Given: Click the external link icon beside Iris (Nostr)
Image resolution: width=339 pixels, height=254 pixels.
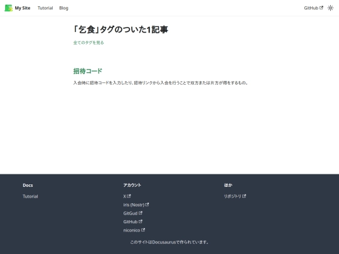Looking at the screenshot, I should tap(147, 204).
